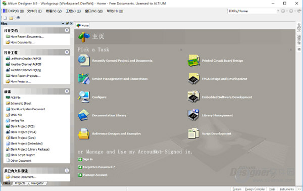This screenshot has width=303, height=191.
Task: Click the LedMatrixDisplay.PrjPCB project icon
Action: (8, 59)
